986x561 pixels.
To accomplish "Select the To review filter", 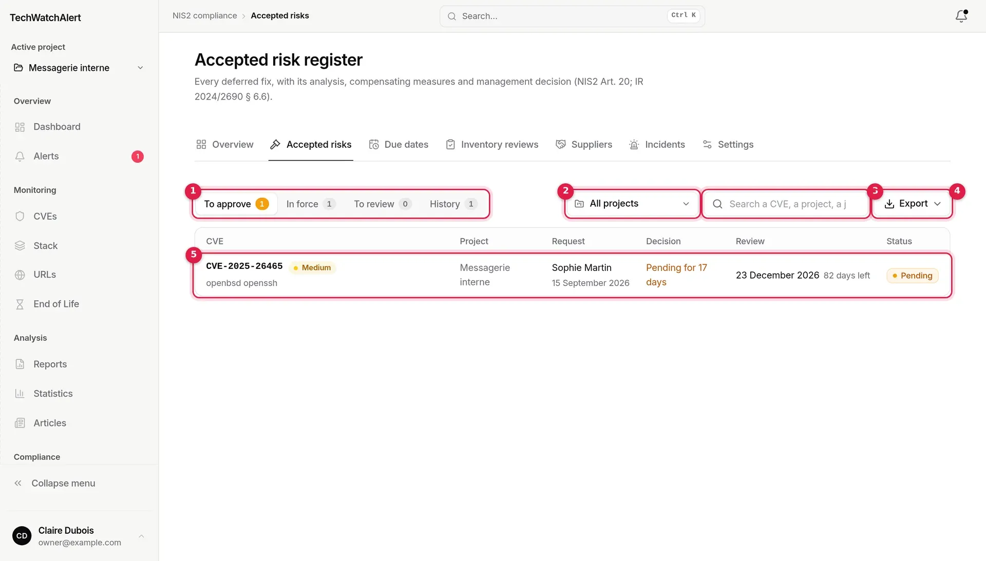I will pos(382,204).
